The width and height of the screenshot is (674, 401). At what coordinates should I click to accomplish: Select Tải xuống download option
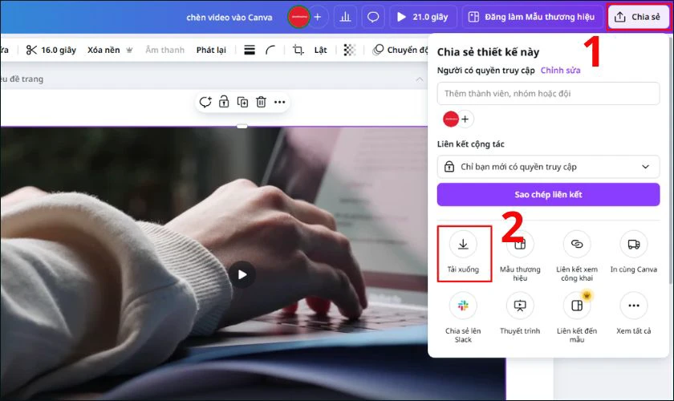[x=464, y=253]
